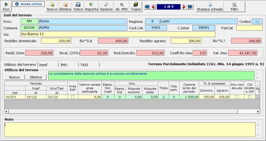Image resolution: width=266 pixels, height=141 pixels.
Task: Check the Col diretto o IAP box
Action: (x=250, y=97)
